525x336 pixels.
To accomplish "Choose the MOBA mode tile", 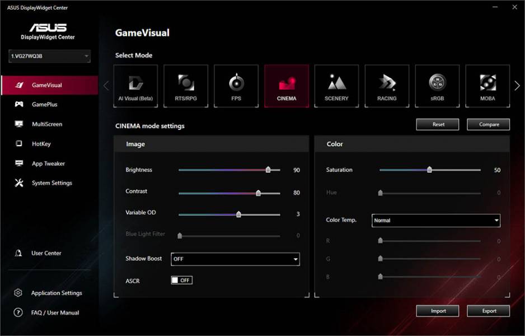I will 487,86.
